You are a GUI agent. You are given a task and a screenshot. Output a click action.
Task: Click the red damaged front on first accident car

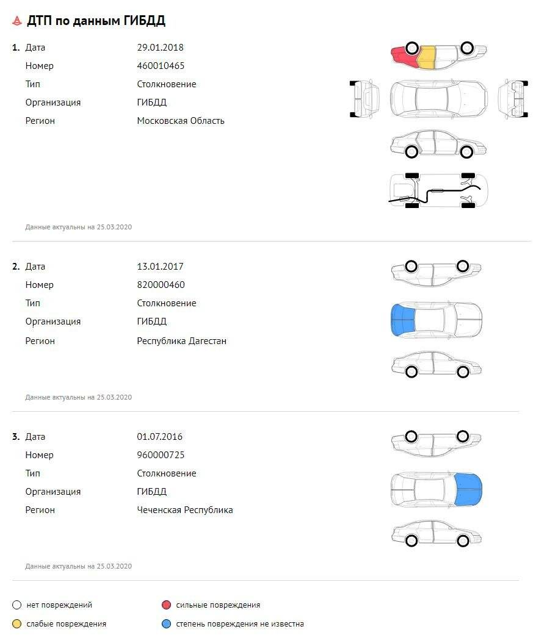(402, 55)
